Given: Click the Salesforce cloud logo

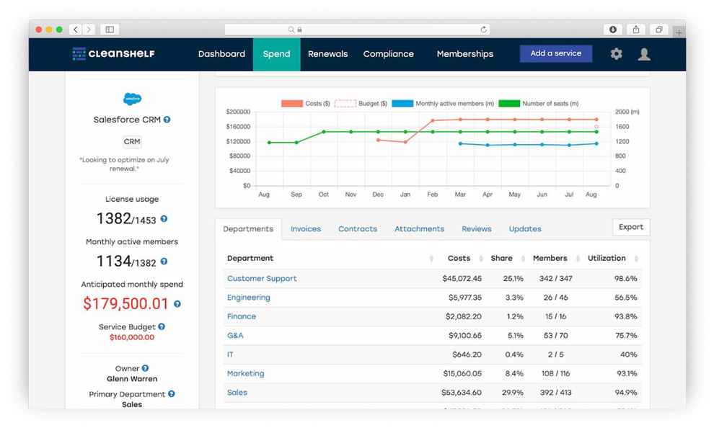Looking at the screenshot, I should click(x=132, y=98).
